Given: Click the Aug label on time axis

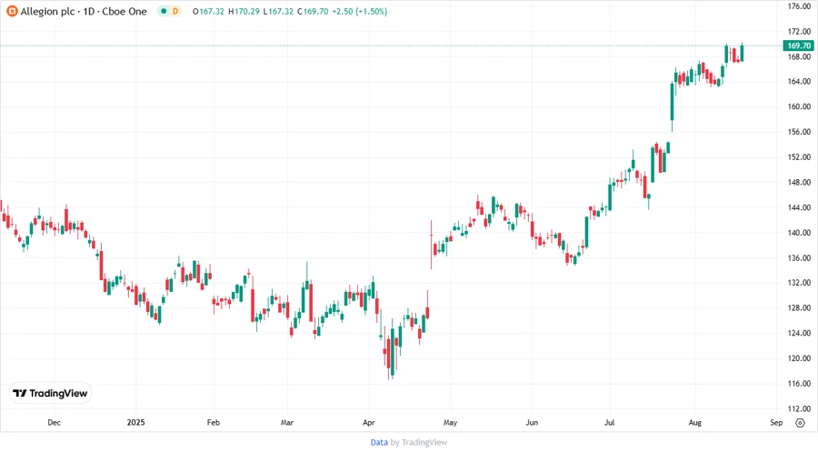Looking at the screenshot, I should coord(694,423).
